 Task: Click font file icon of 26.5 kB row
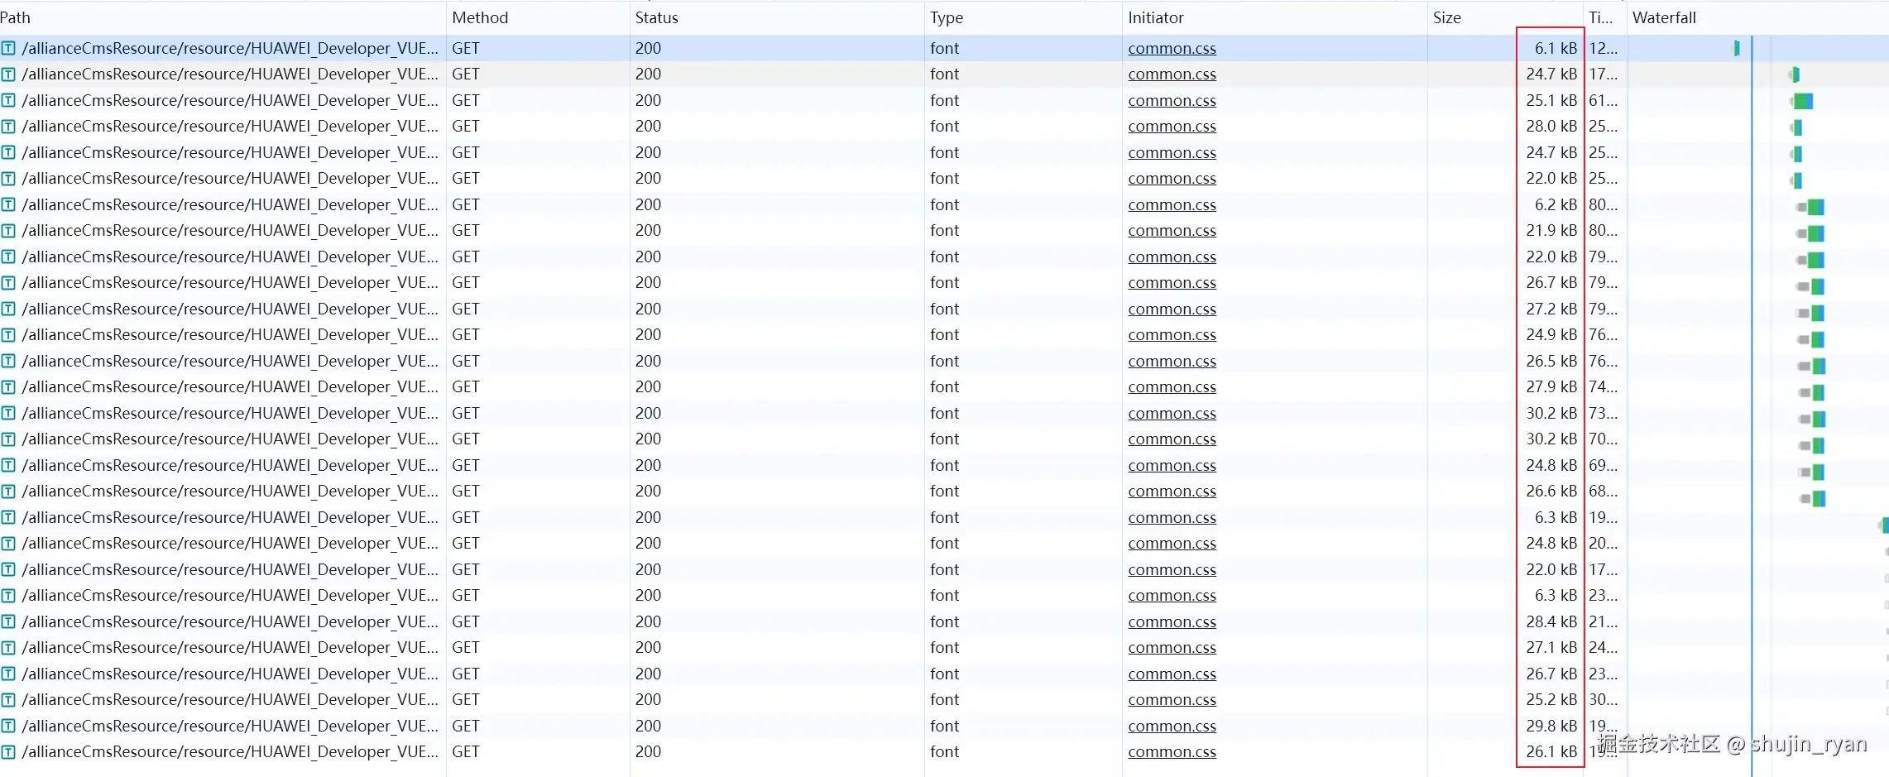pyautogui.click(x=8, y=361)
